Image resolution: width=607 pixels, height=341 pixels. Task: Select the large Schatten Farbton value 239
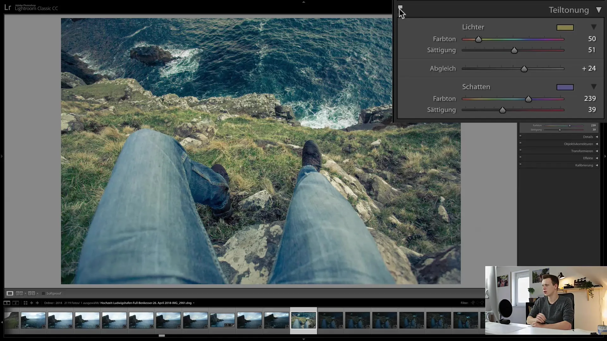tap(590, 99)
